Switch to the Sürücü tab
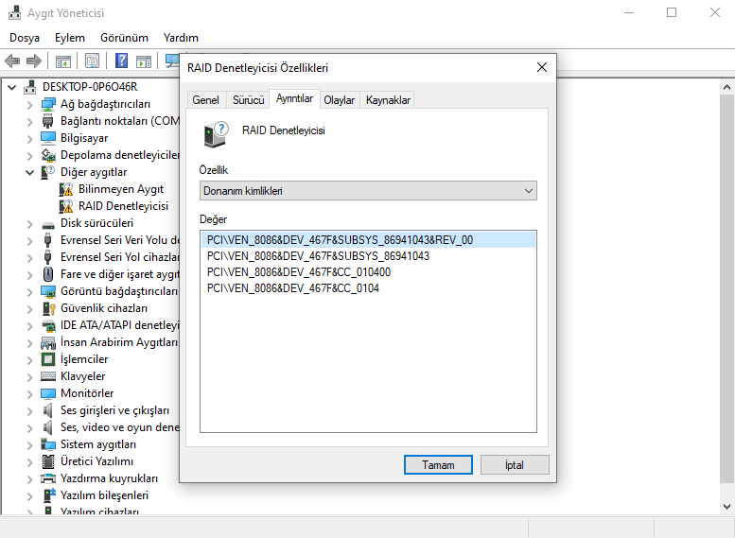 tap(249, 100)
